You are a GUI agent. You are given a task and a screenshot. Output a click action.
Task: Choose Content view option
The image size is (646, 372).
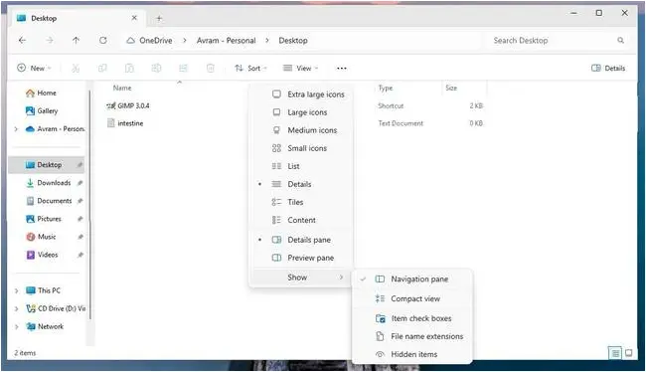pyautogui.click(x=301, y=220)
